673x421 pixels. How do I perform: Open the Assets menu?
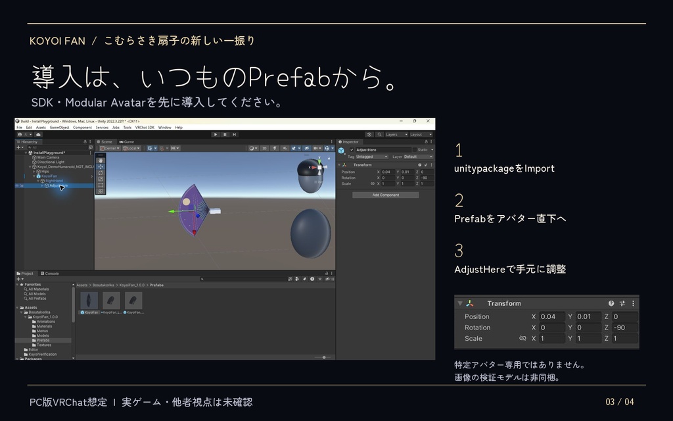(x=41, y=128)
